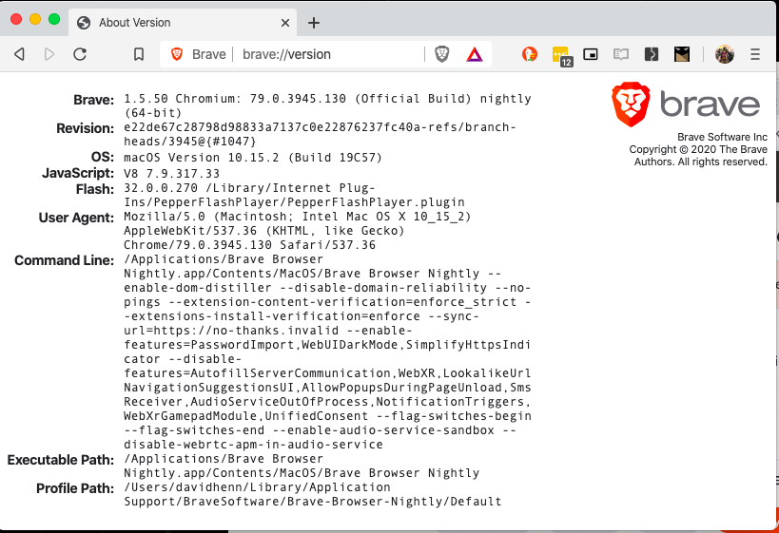Open the hamburger main menu
This screenshot has width=779, height=533.
pyautogui.click(x=755, y=54)
